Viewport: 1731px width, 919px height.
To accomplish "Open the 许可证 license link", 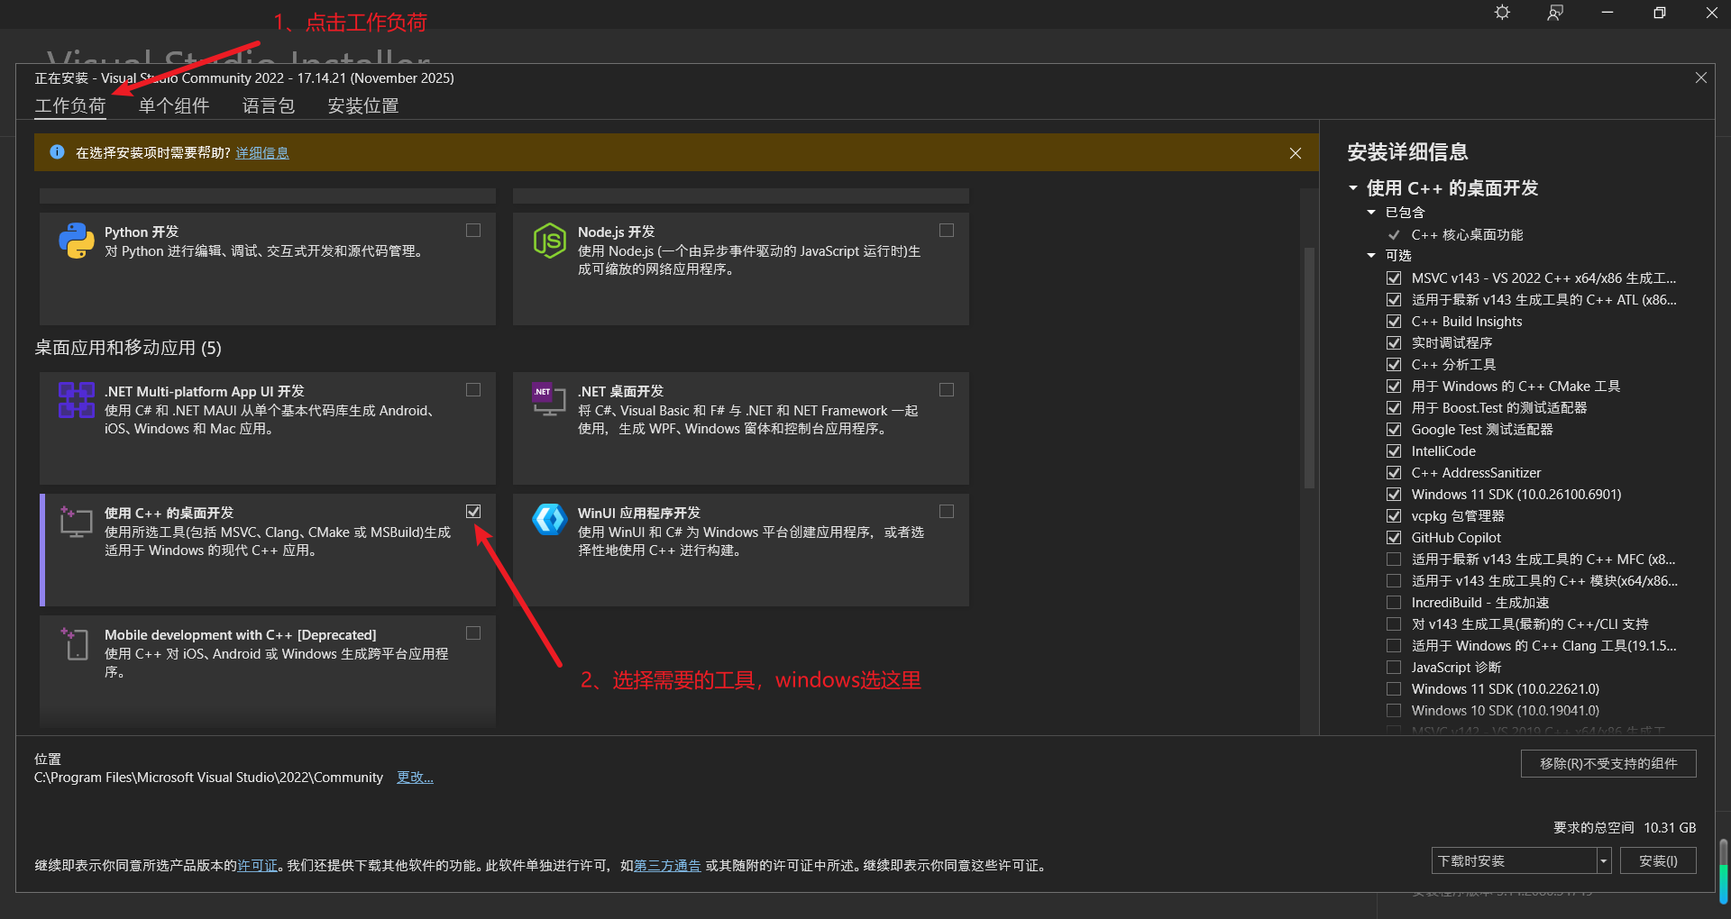I will tap(258, 866).
